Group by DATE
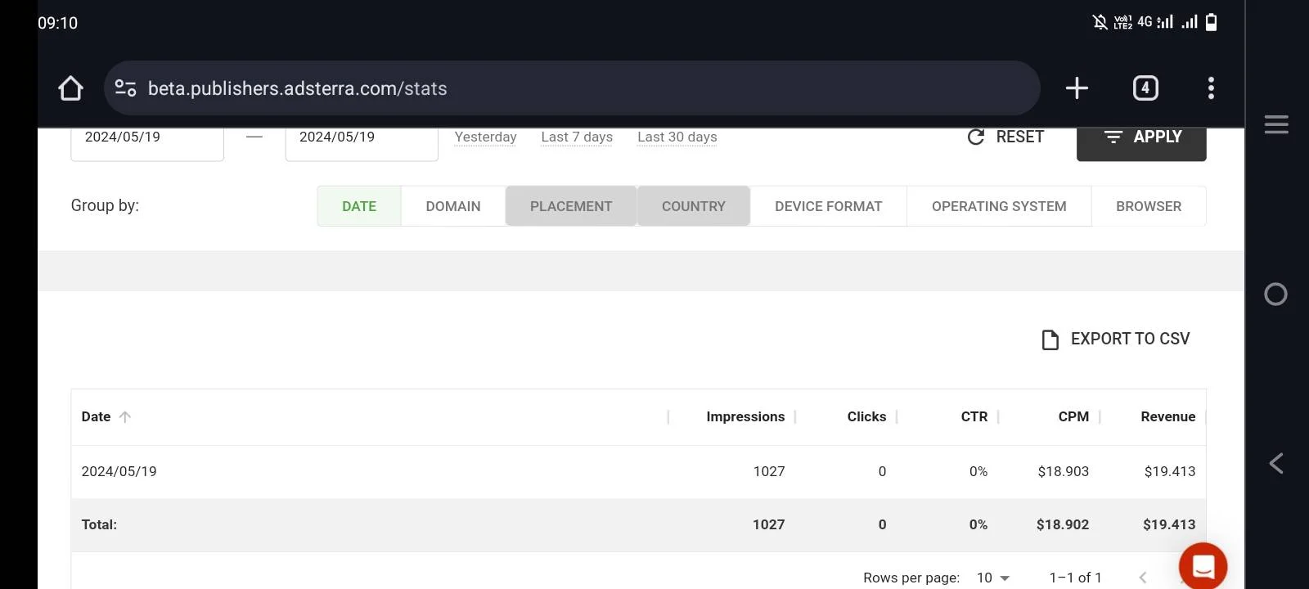This screenshot has height=589, width=1309. (359, 206)
